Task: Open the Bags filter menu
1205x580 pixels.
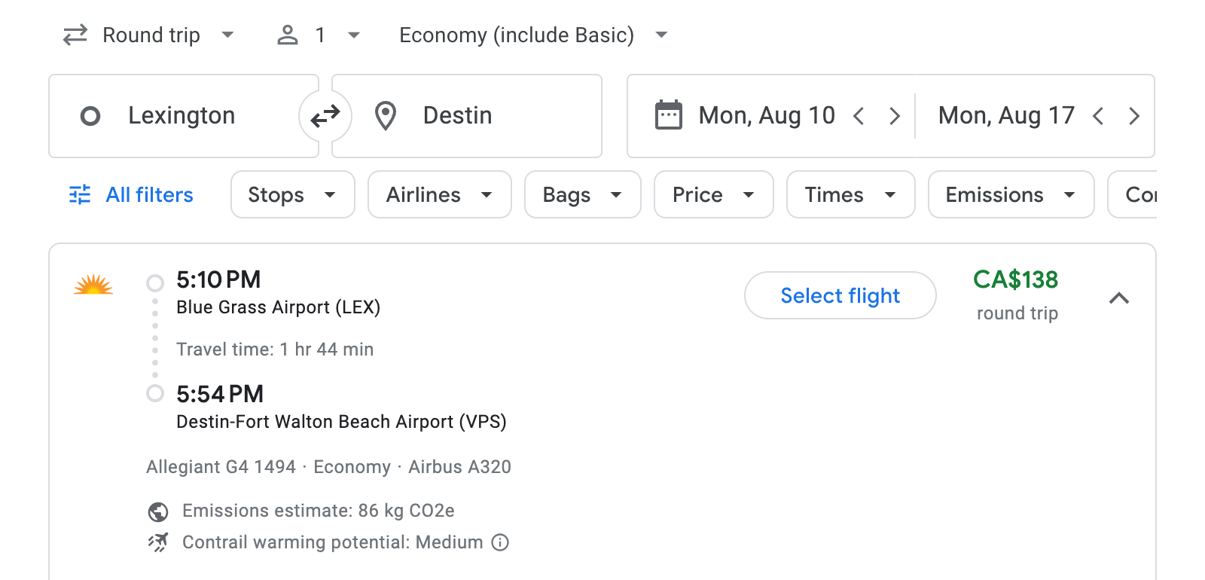Action: 582,194
